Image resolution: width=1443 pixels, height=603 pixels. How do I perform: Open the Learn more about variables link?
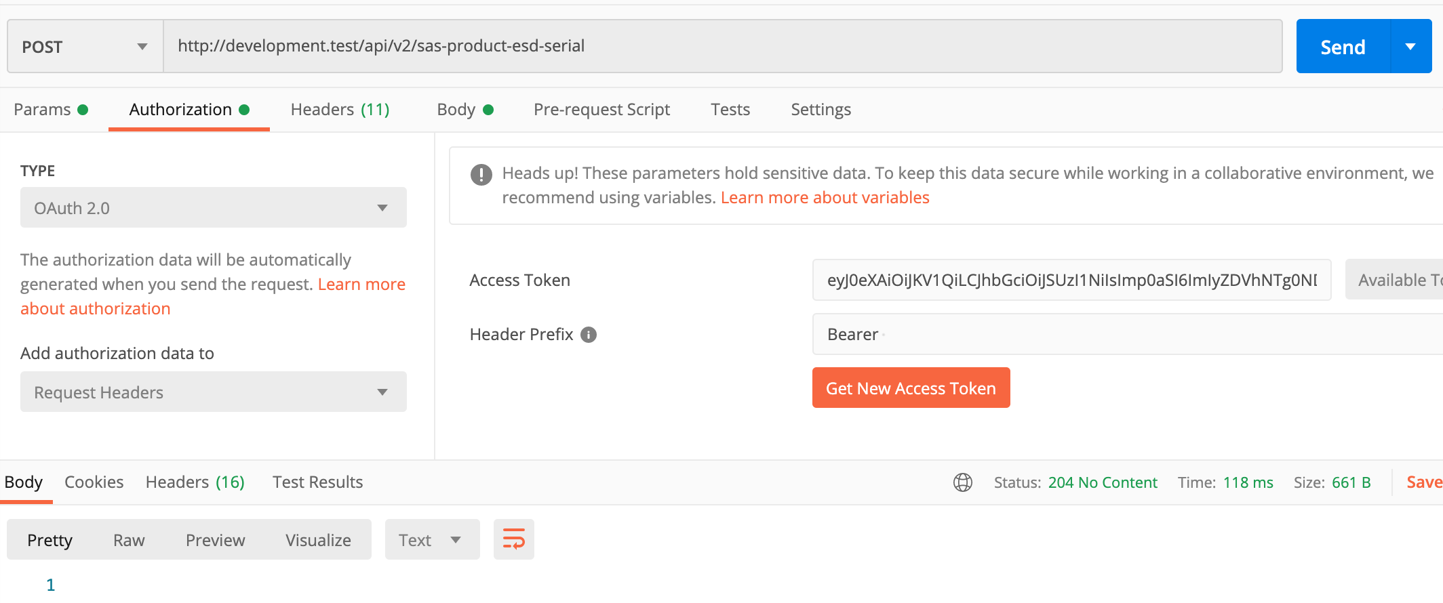[x=825, y=198]
